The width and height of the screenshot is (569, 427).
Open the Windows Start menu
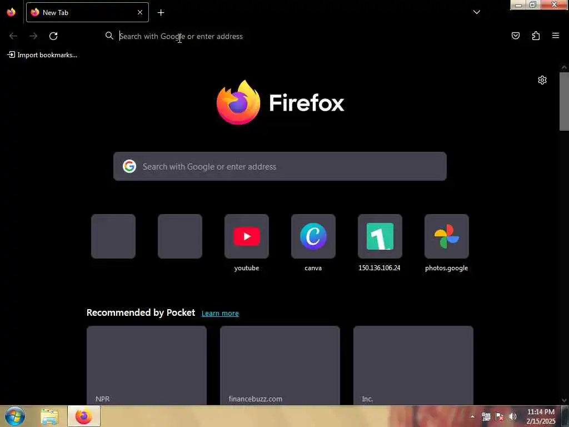(x=15, y=416)
